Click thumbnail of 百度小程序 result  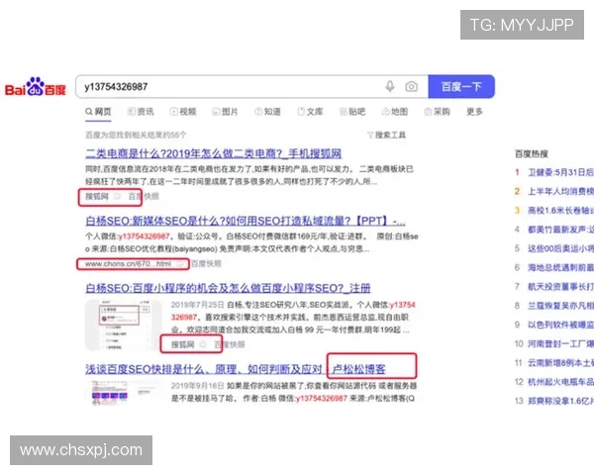124,325
